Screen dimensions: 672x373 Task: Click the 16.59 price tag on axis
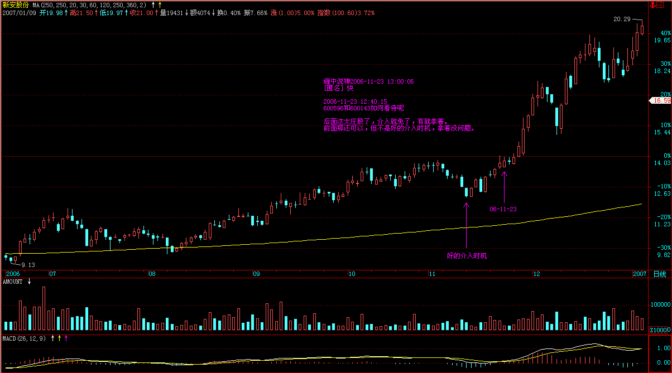click(x=661, y=101)
